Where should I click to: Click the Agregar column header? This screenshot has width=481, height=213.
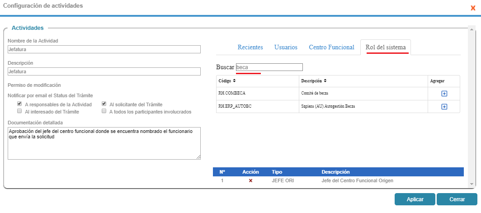[x=437, y=81]
